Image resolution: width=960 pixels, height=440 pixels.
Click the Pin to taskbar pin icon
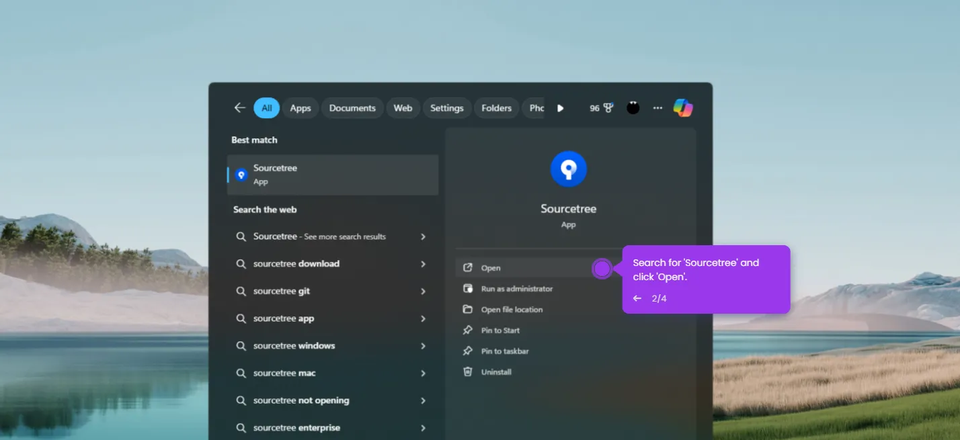pos(468,351)
